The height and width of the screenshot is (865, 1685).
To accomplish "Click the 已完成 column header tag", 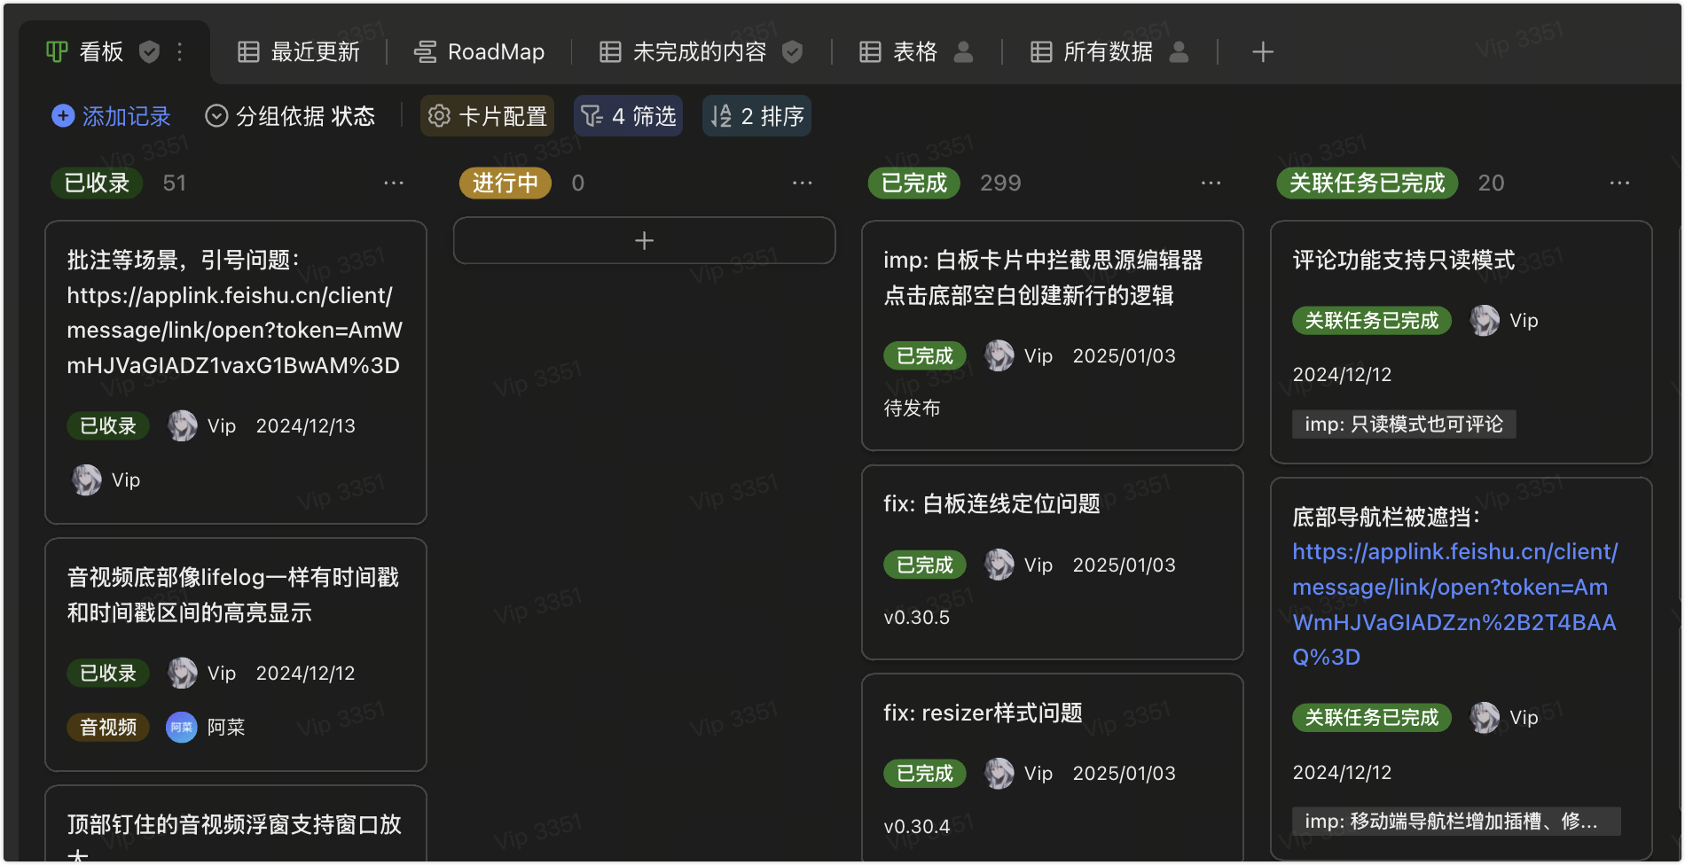I will click(913, 183).
